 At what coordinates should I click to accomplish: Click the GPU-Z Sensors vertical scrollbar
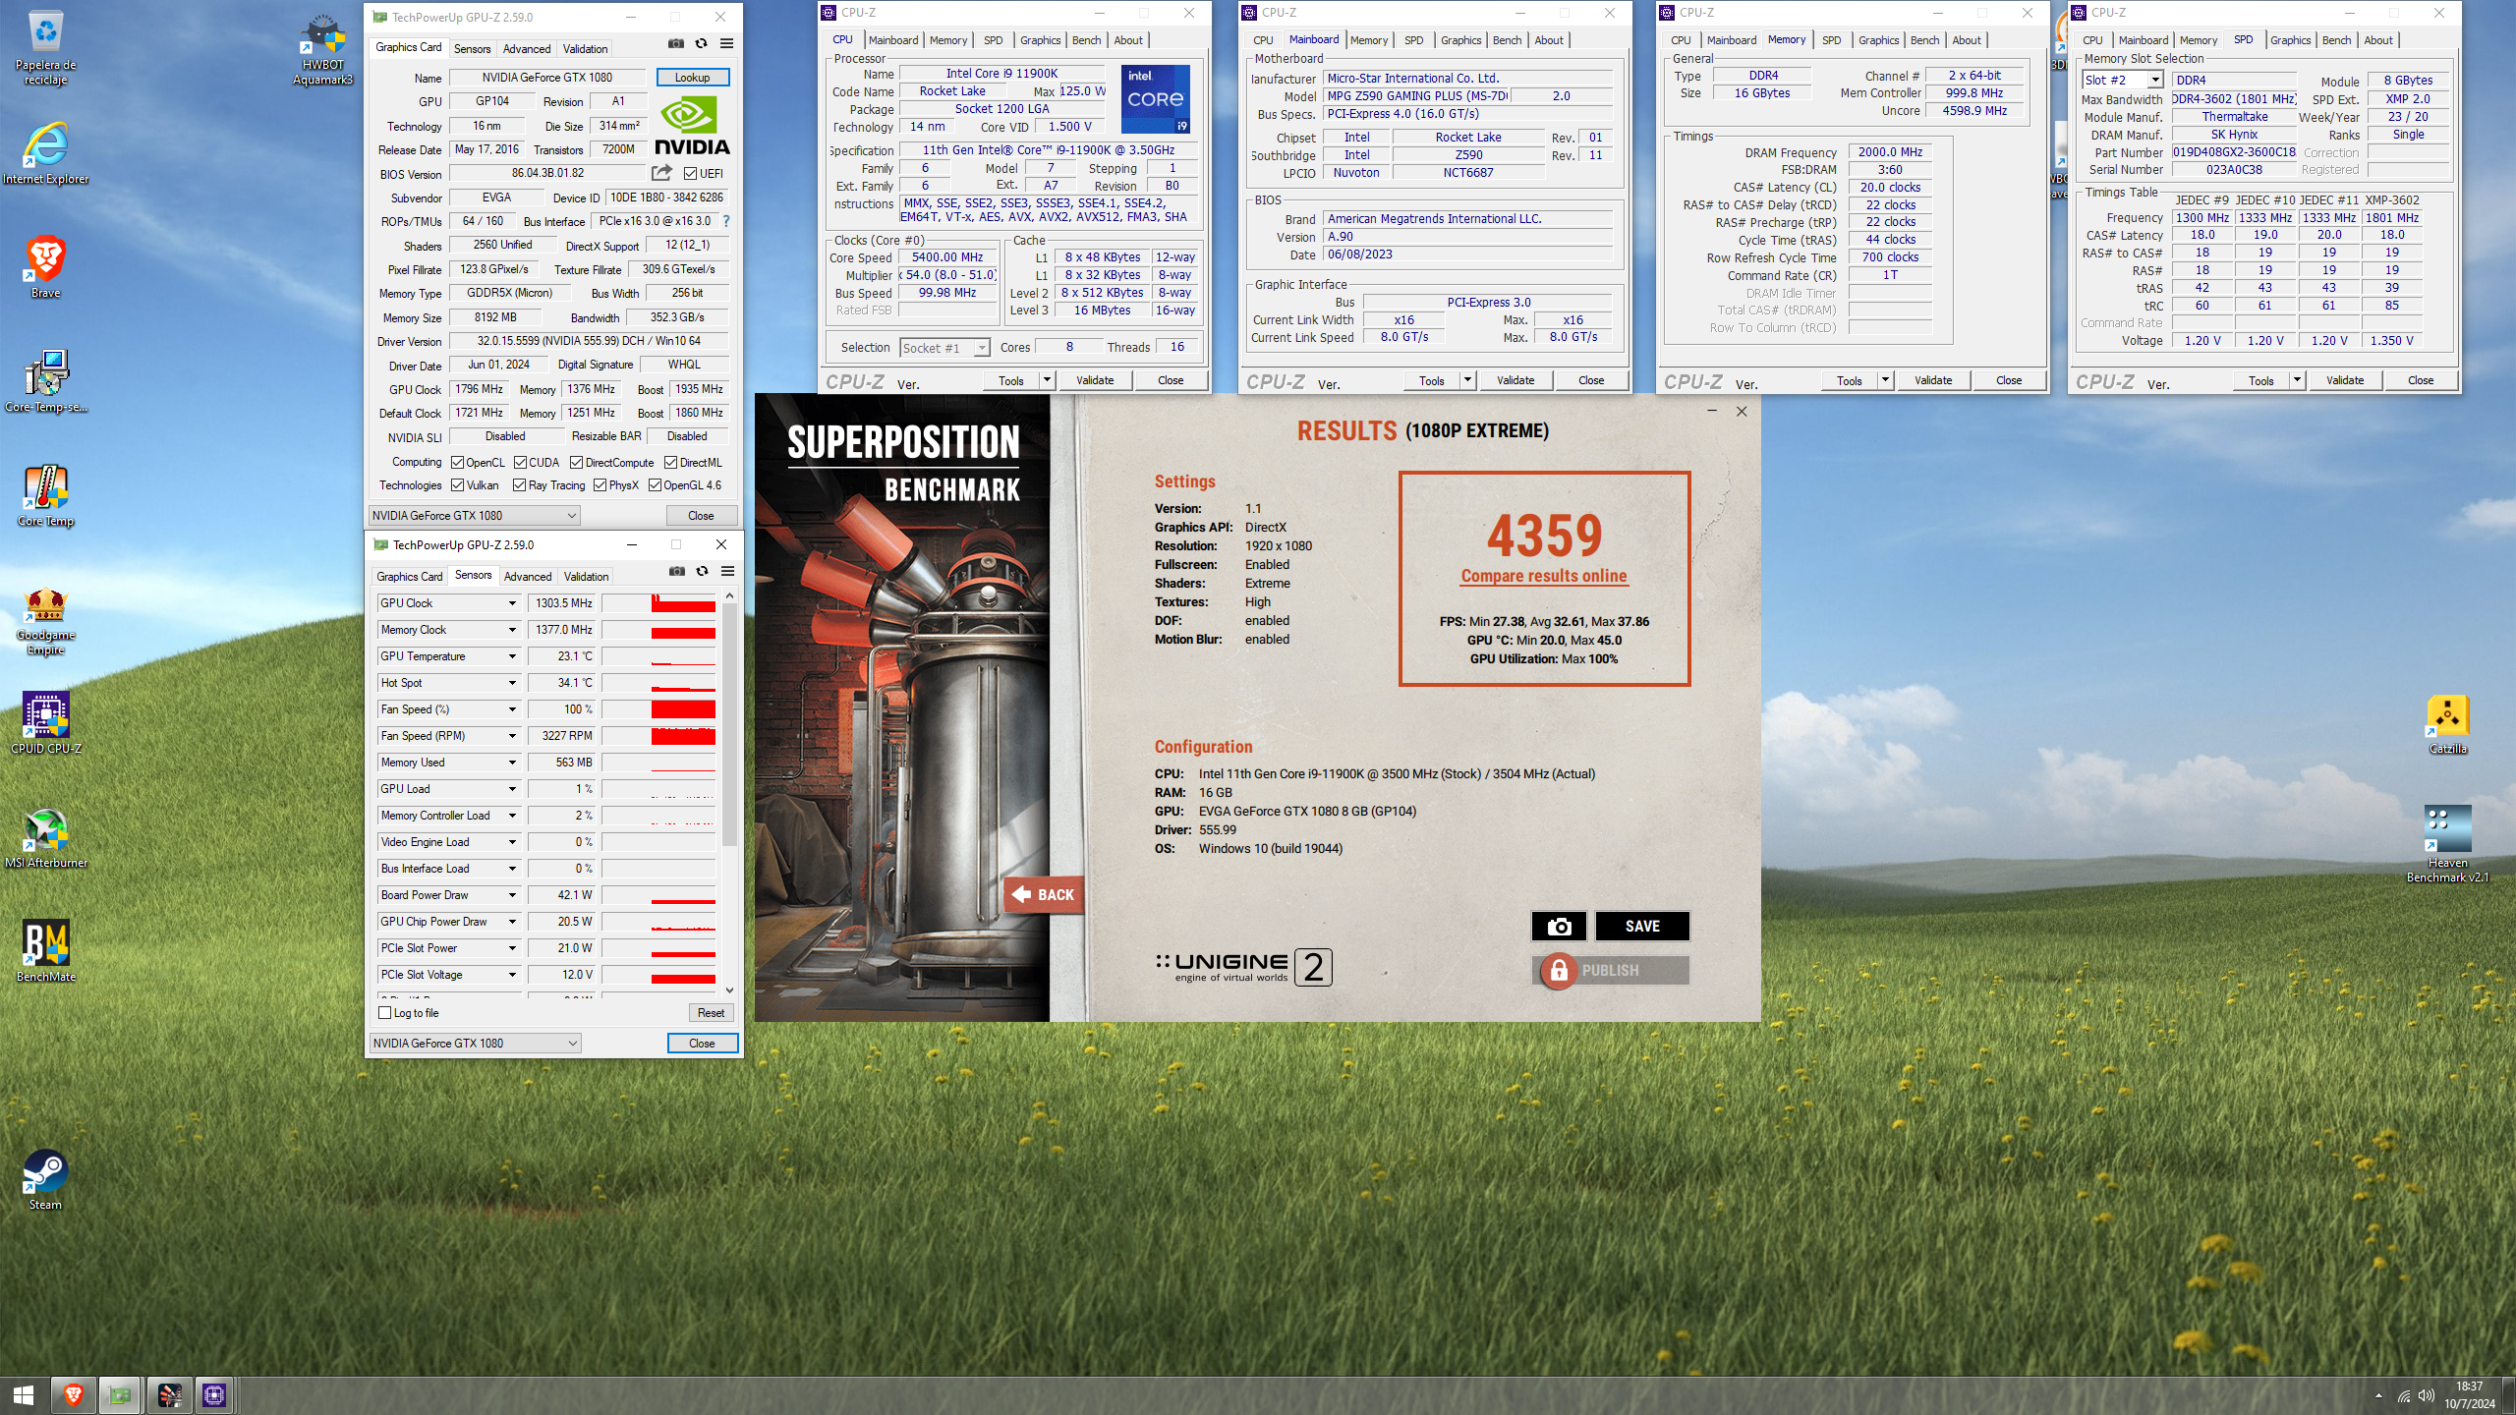click(x=729, y=792)
